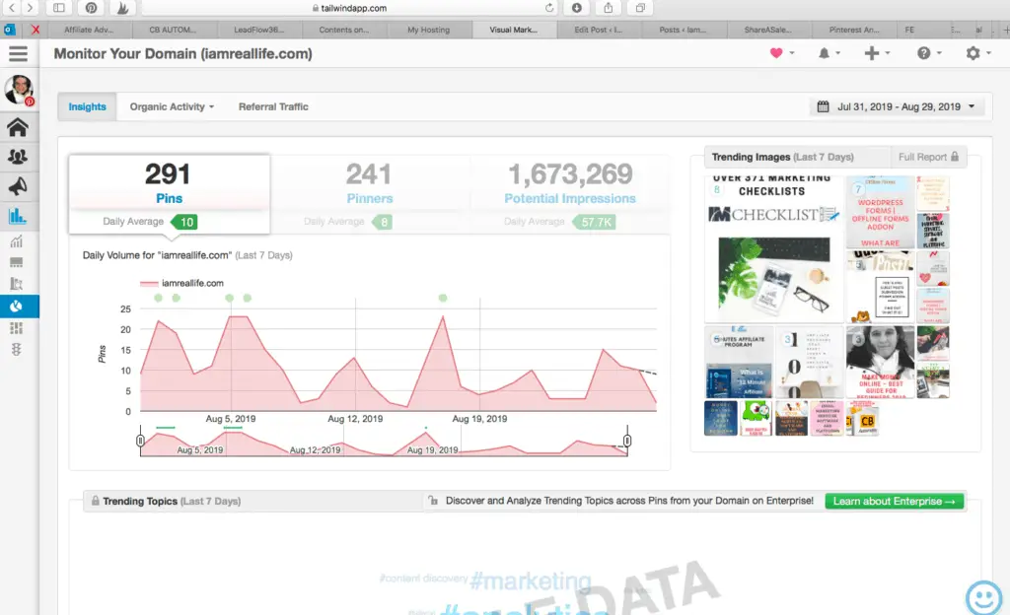Click the profile avatar with Pinterest badge
Screen dimensions: 1010x615
20,90
